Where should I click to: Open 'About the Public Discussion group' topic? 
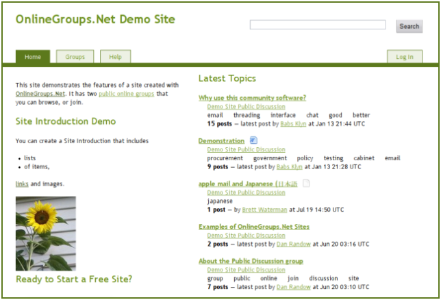251,261
